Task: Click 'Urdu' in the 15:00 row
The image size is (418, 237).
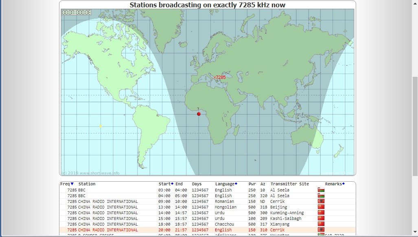Action: tap(220, 219)
